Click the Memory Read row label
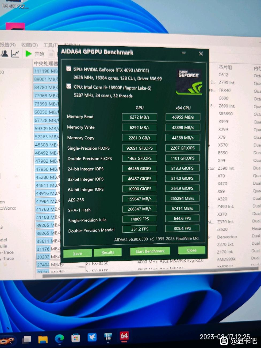 tap(80, 116)
